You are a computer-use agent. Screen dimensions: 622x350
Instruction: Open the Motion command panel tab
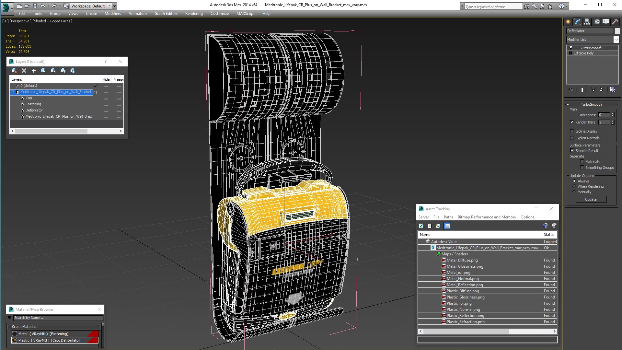click(x=597, y=22)
